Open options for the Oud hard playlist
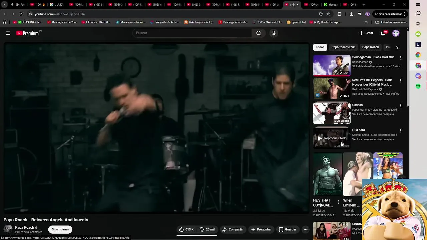Image resolution: width=427 pixels, height=240 pixels. click(401, 131)
